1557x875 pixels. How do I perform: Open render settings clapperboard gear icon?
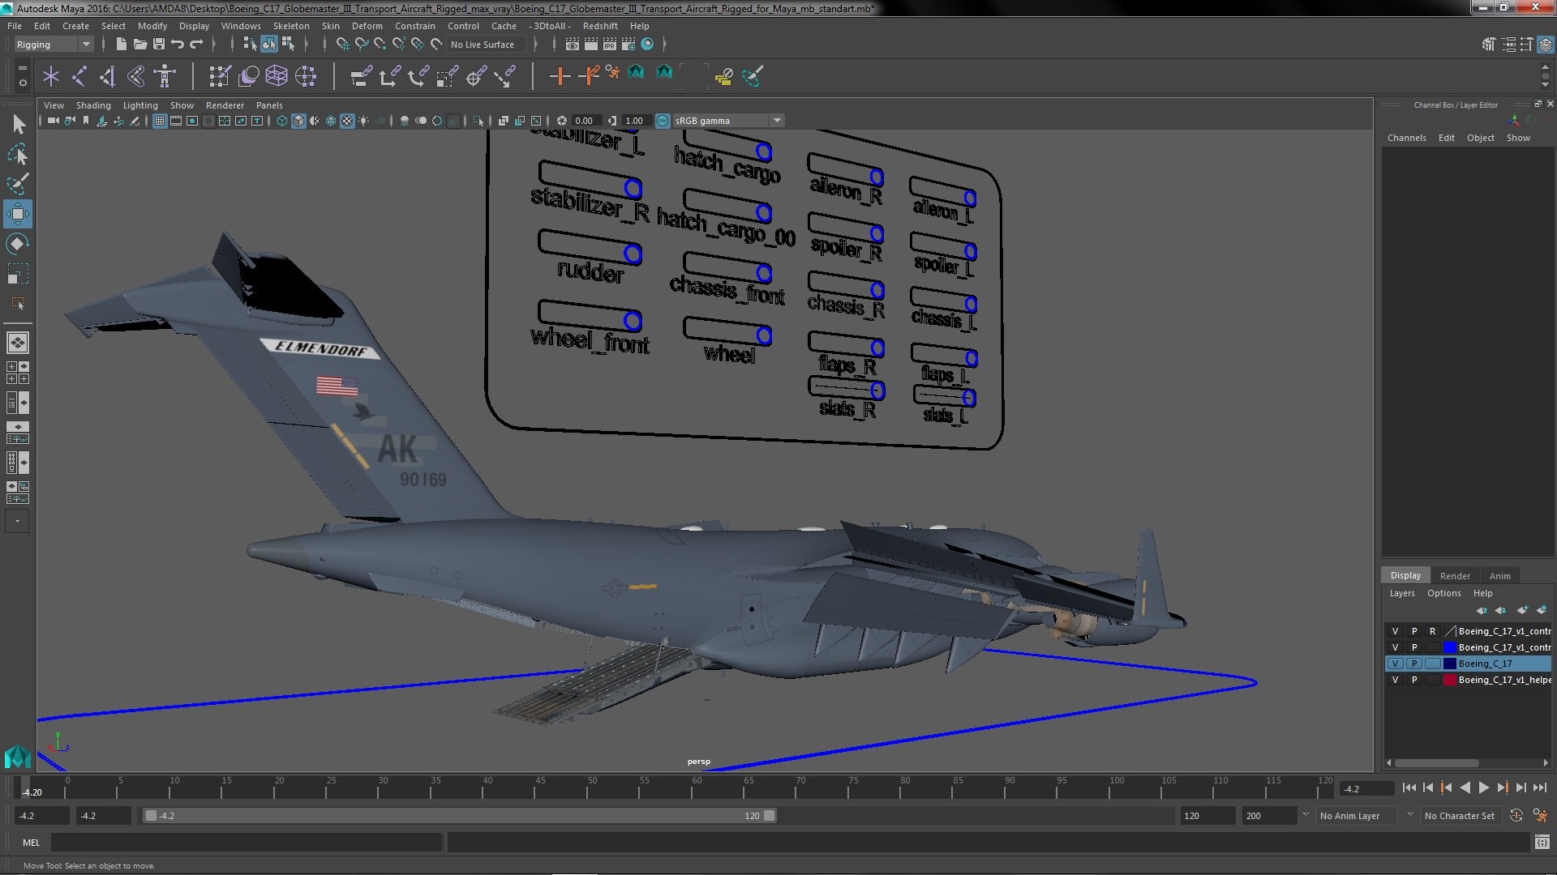pyautogui.click(x=628, y=44)
